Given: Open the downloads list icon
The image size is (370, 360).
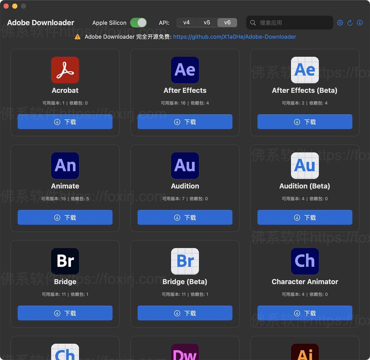Looking at the screenshot, I should tap(360, 22).
